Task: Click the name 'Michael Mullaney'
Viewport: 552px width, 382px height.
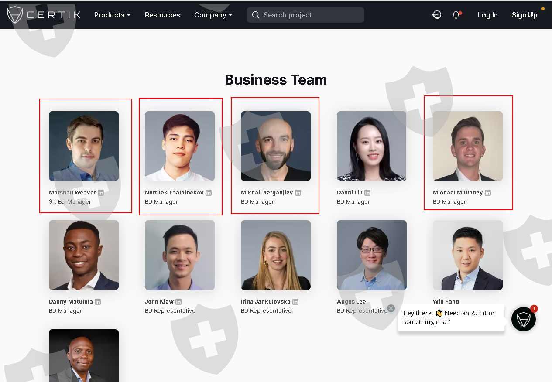Action: [458, 192]
